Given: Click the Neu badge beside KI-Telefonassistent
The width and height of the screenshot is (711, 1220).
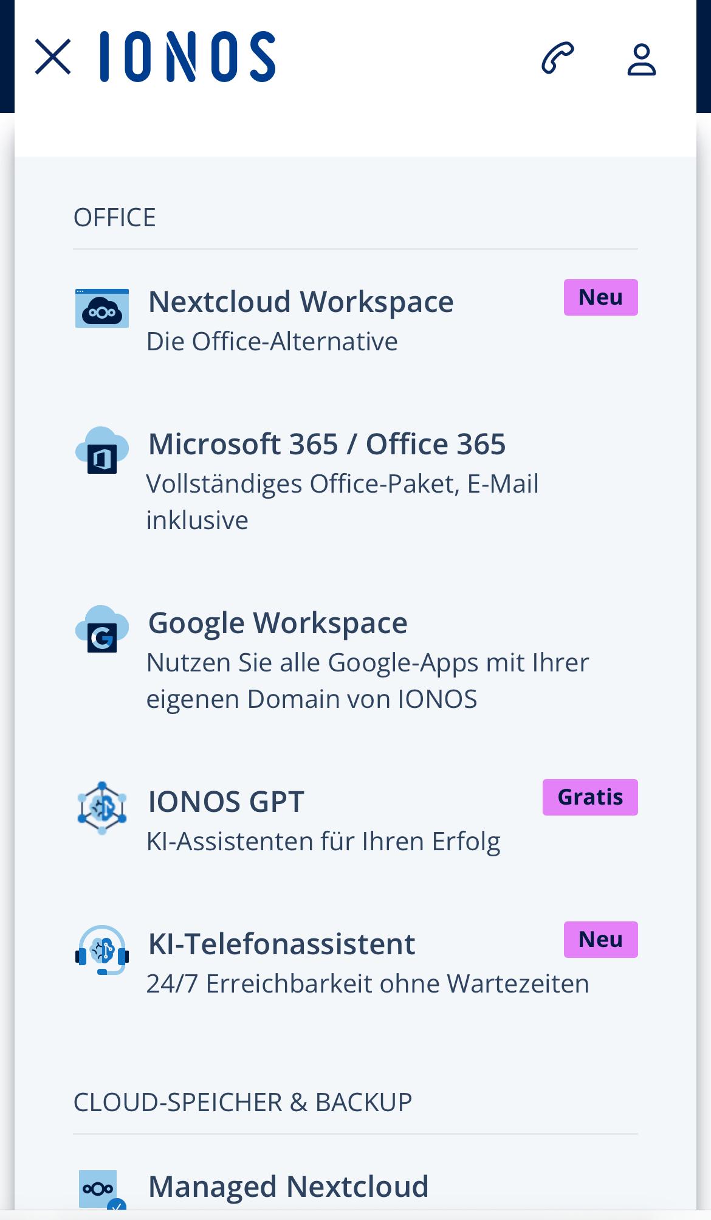Looking at the screenshot, I should 600,940.
